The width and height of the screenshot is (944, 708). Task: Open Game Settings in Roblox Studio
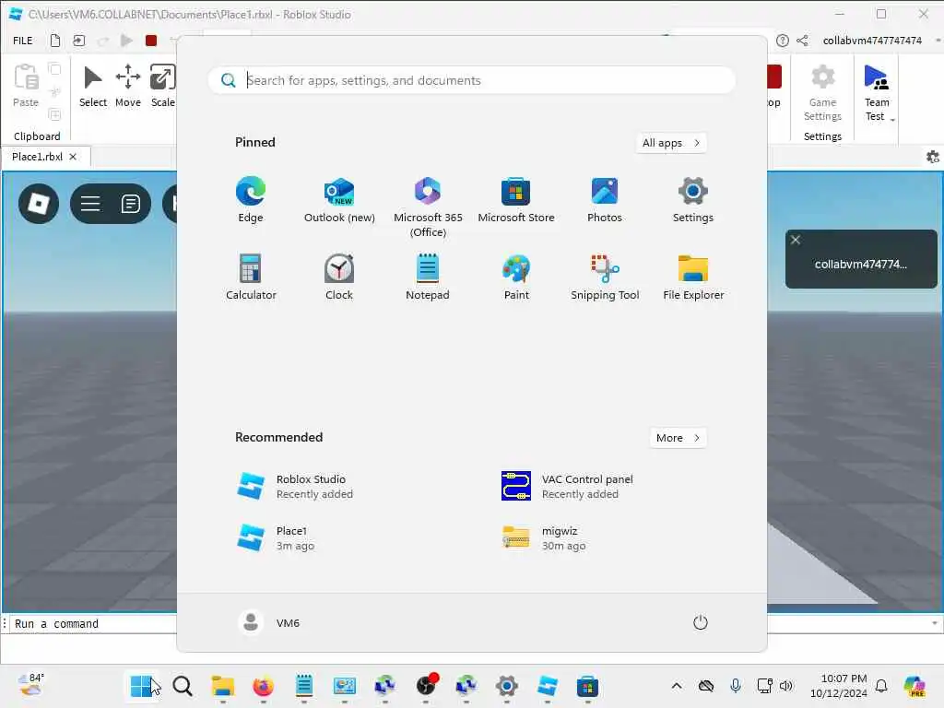(822, 93)
